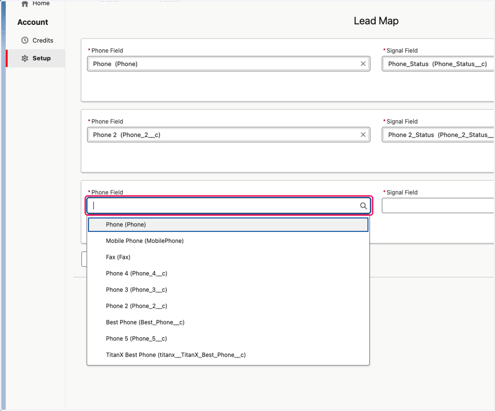Click the empty Signal Field box
The image size is (495, 411).
[x=438, y=206]
